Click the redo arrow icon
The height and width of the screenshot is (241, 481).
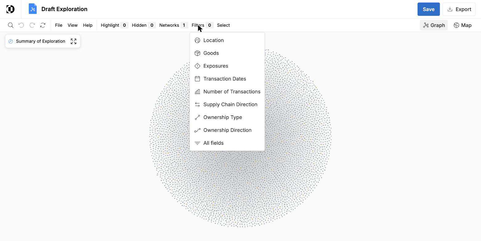pos(32,25)
